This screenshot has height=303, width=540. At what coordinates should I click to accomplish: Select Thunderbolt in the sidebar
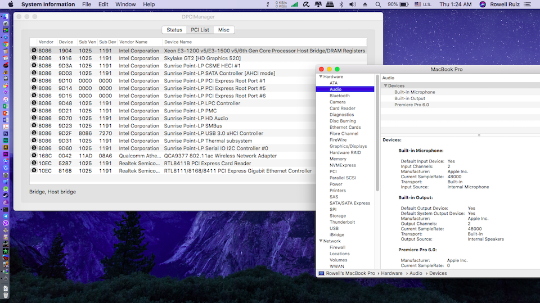[x=342, y=222]
